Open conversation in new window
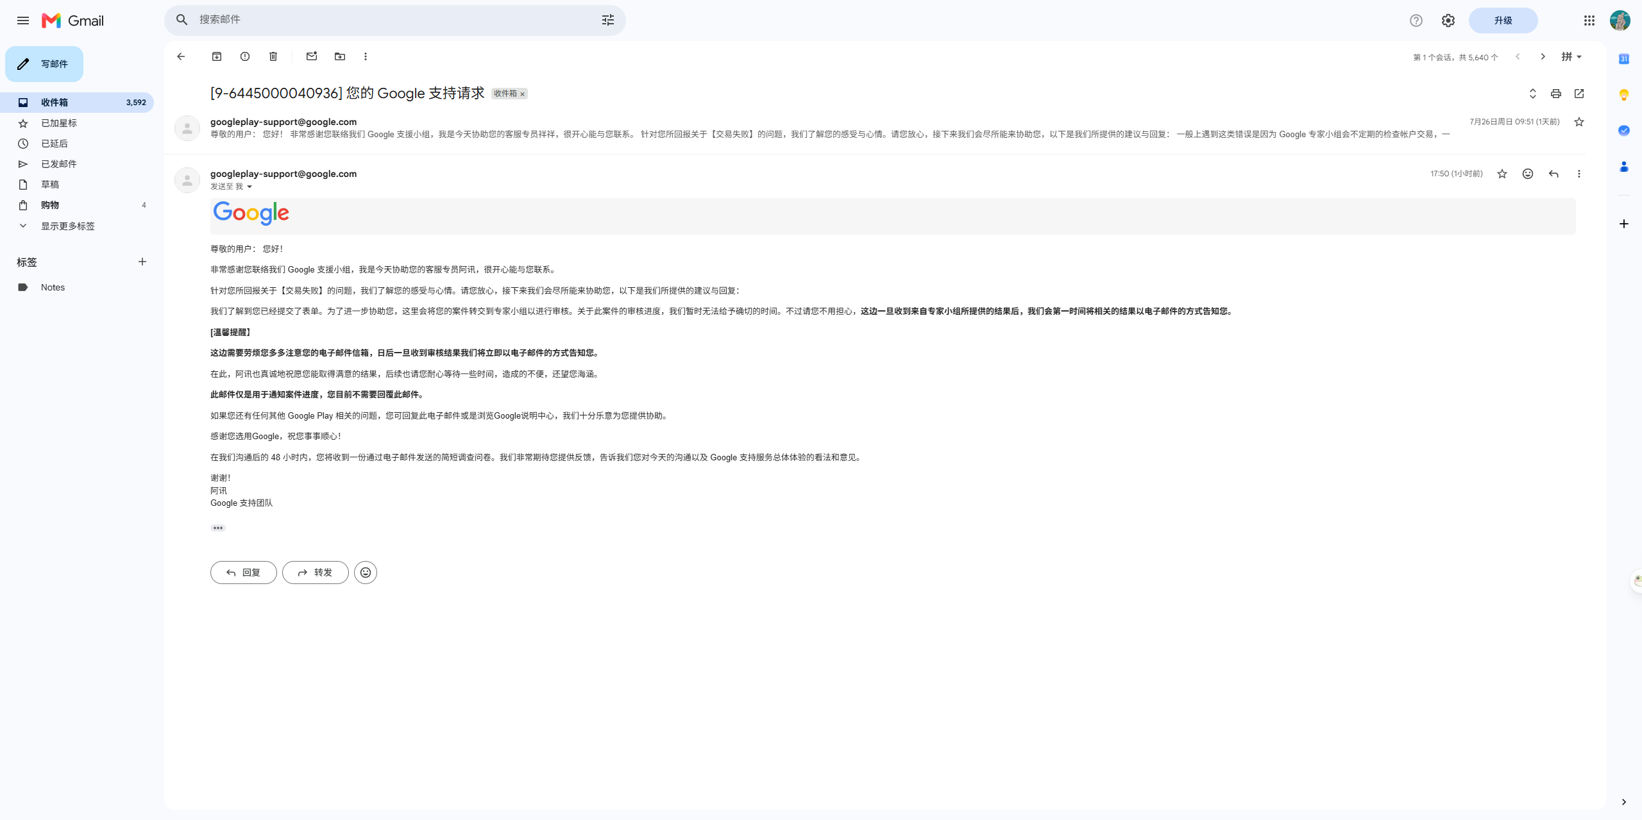This screenshot has height=820, width=1642. pos(1579,94)
